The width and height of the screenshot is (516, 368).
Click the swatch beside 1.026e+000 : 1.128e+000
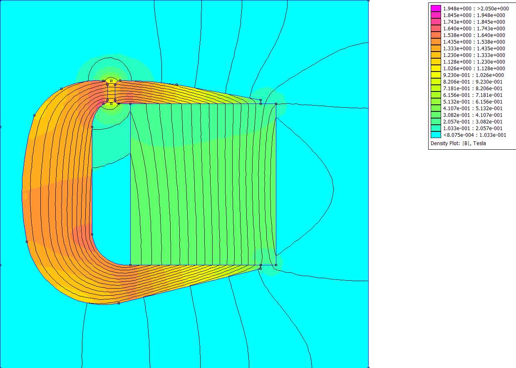point(435,68)
